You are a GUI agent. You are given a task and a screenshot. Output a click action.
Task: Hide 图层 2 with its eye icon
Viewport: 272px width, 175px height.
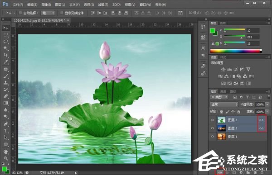click(x=212, y=128)
